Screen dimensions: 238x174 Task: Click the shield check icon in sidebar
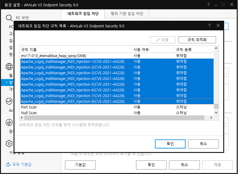[9, 101]
